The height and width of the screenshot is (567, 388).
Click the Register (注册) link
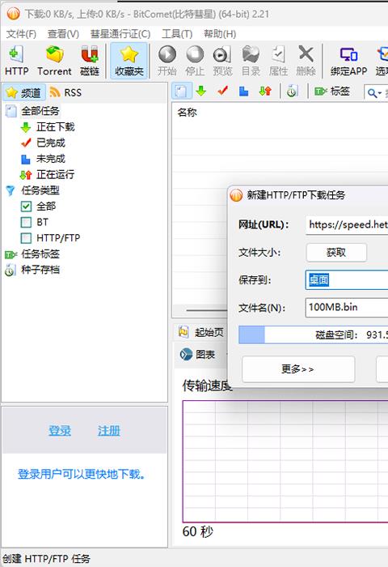click(x=108, y=431)
